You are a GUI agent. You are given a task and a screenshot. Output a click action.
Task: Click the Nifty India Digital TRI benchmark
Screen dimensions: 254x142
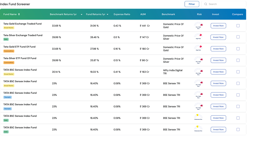coord(173,72)
